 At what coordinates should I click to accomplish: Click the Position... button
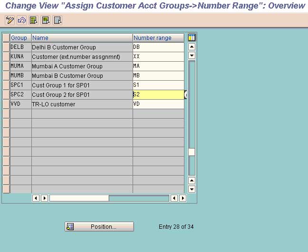99,226
